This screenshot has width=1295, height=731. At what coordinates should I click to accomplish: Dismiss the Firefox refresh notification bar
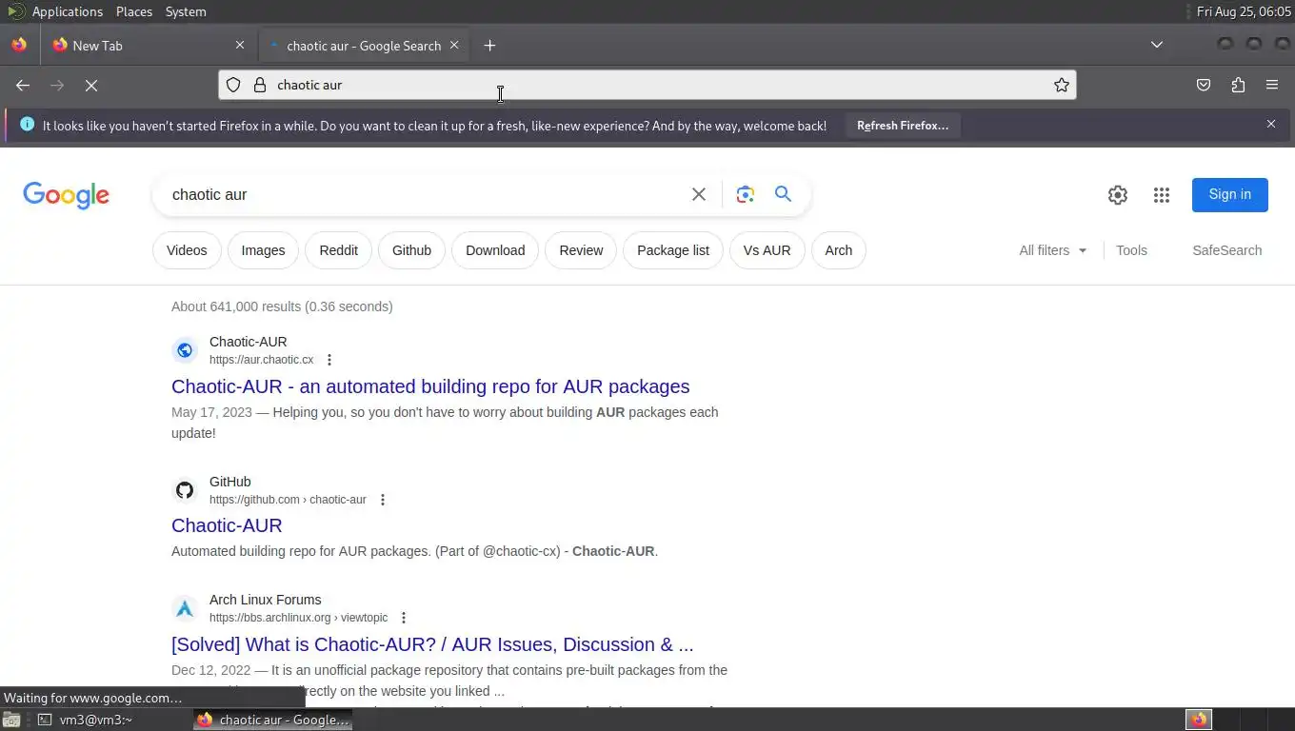pyautogui.click(x=1271, y=124)
